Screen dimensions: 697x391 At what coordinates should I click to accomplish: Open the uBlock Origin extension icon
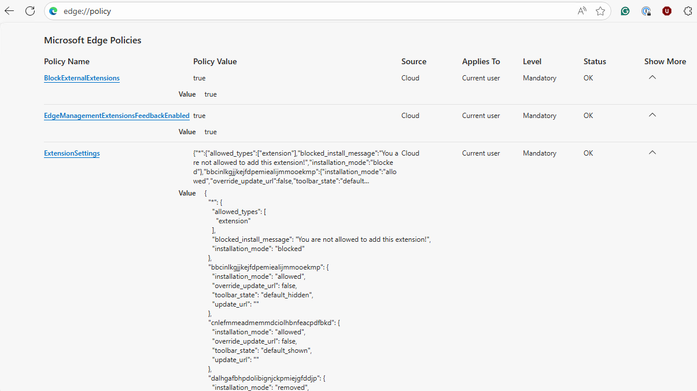(667, 11)
